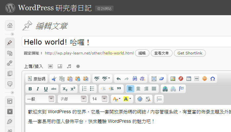The width and height of the screenshot is (231, 132).
Task: Click the Decrease Indent icon
Action: pyautogui.click(x=103, y=89)
